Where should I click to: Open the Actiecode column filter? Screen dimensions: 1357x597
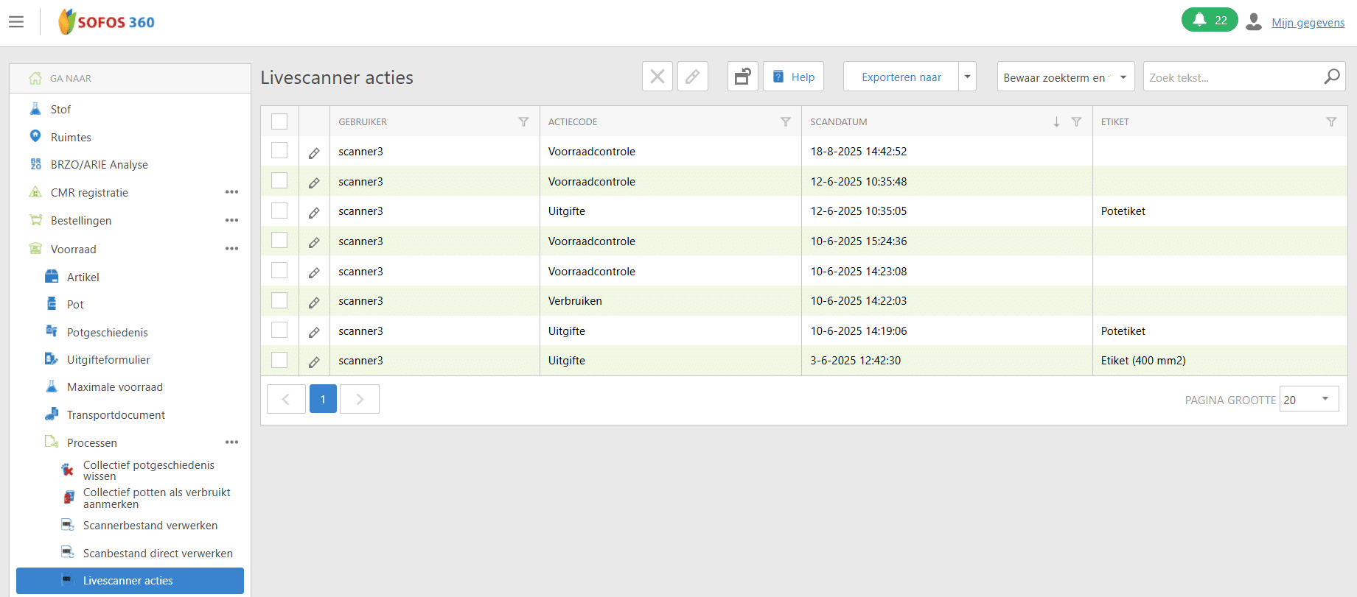[x=786, y=122]
